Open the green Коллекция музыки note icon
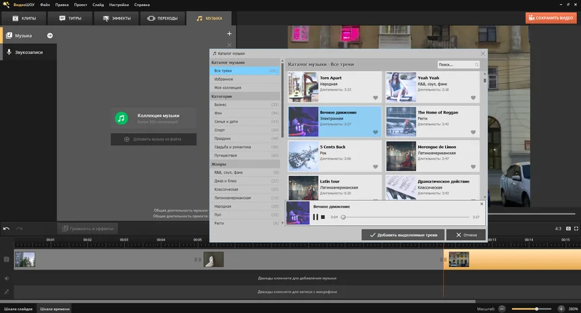Viewport: 581px width, 313px height. pyautogui.click(x=121, y=118)
